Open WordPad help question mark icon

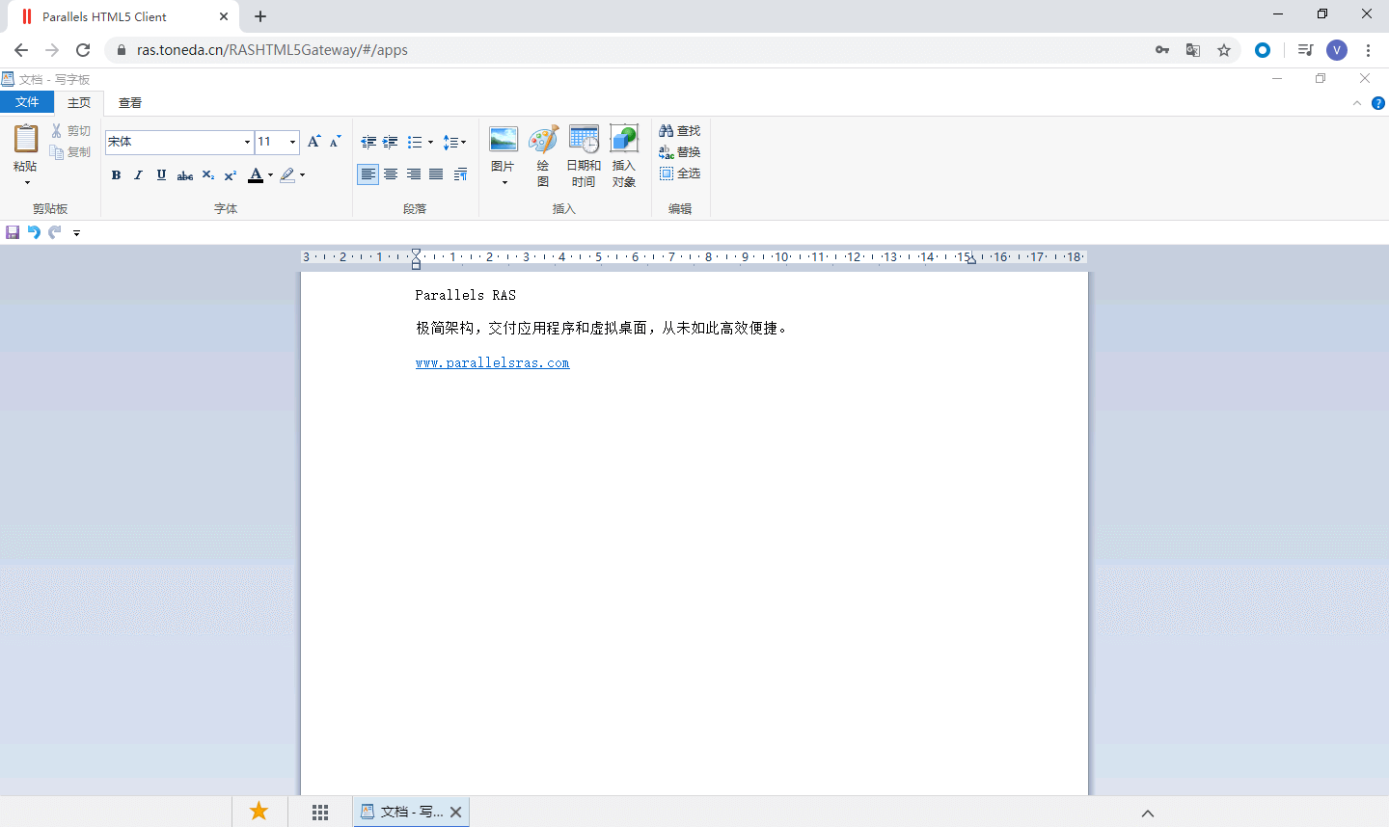[x=1378, y=103]
